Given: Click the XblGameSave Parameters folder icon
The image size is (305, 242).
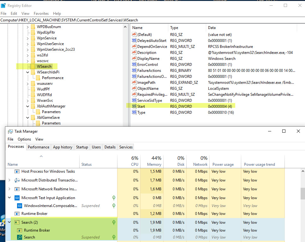Looking at the screenshot, I should click(x=38, y=123).
